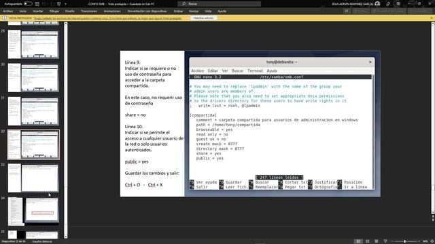Click the ribbon display options icon
435x244 pixels.
point(398,4)
